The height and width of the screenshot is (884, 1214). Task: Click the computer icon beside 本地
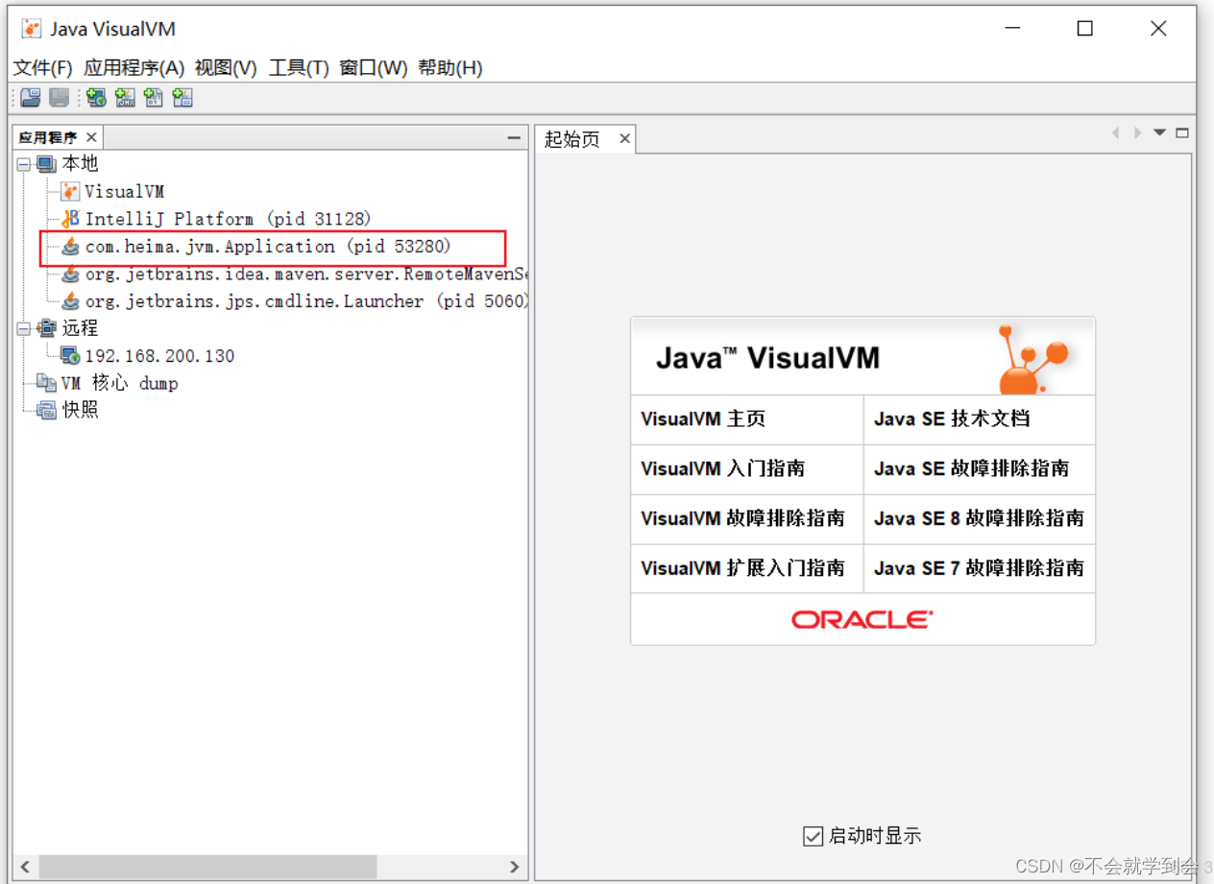pyautogui.click(x=46, y=164)
